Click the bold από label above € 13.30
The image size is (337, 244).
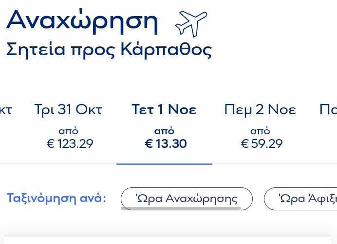164,131
